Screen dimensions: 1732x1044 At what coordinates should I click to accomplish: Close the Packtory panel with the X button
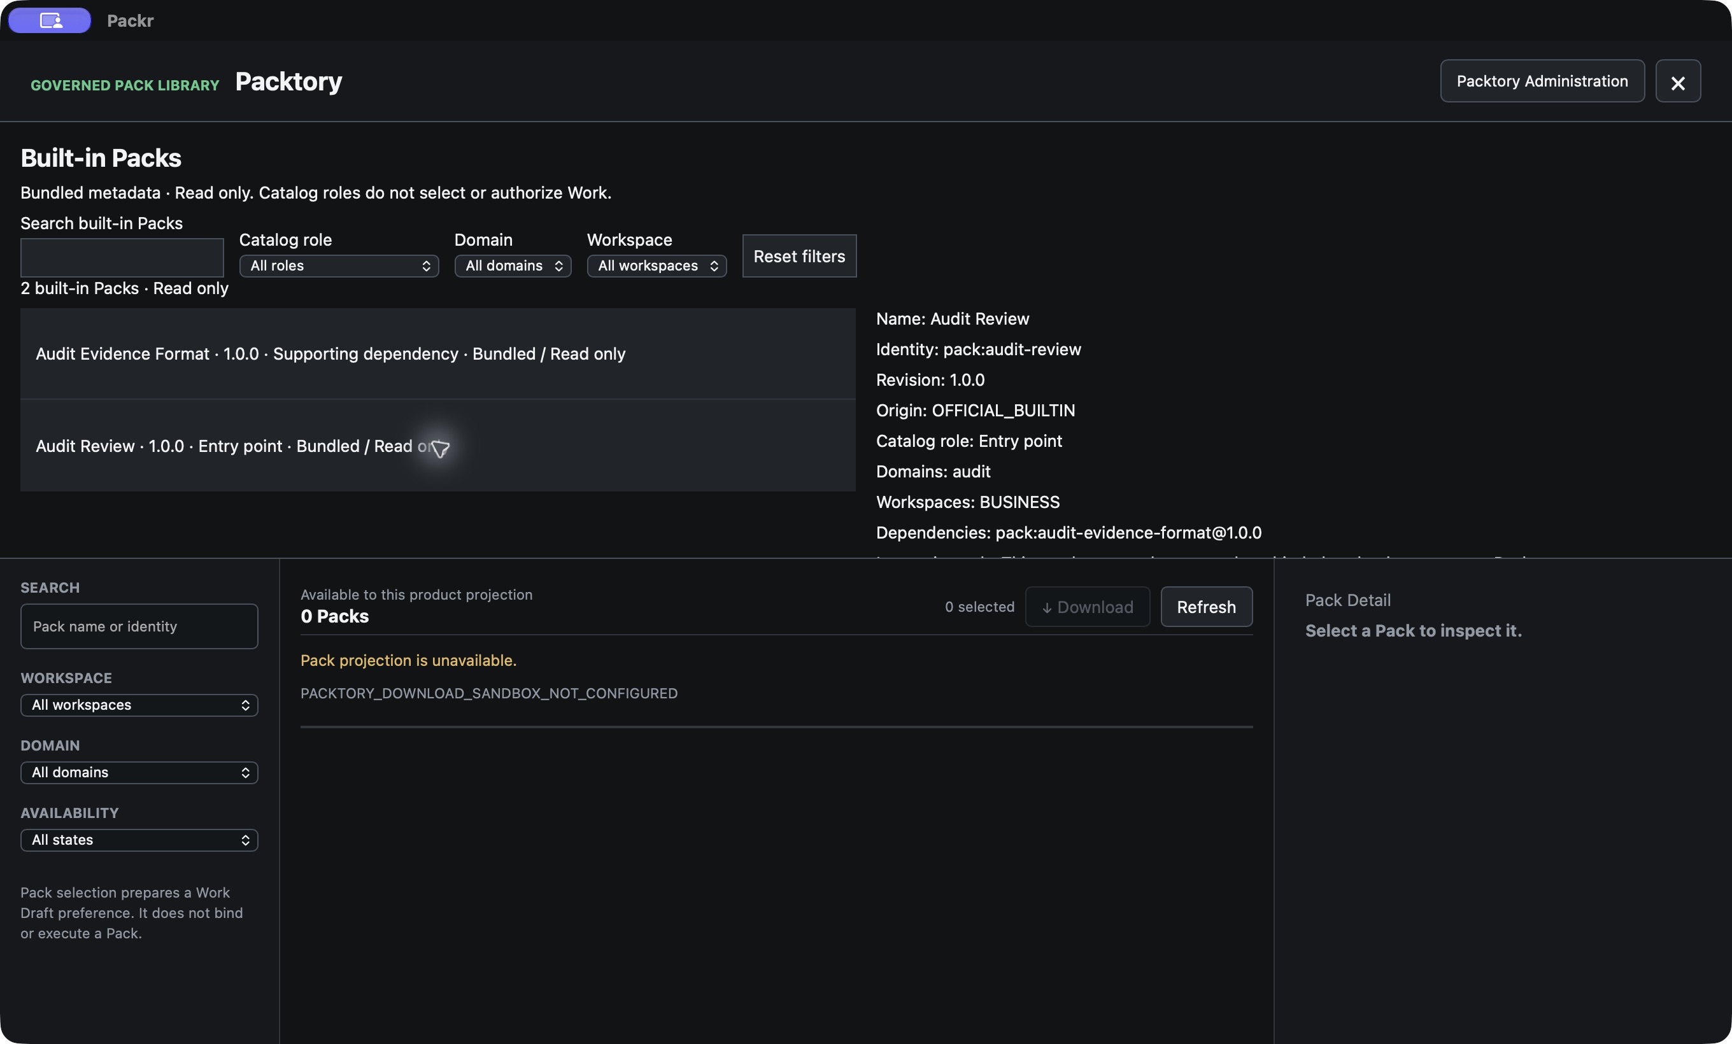[1678, 81]
